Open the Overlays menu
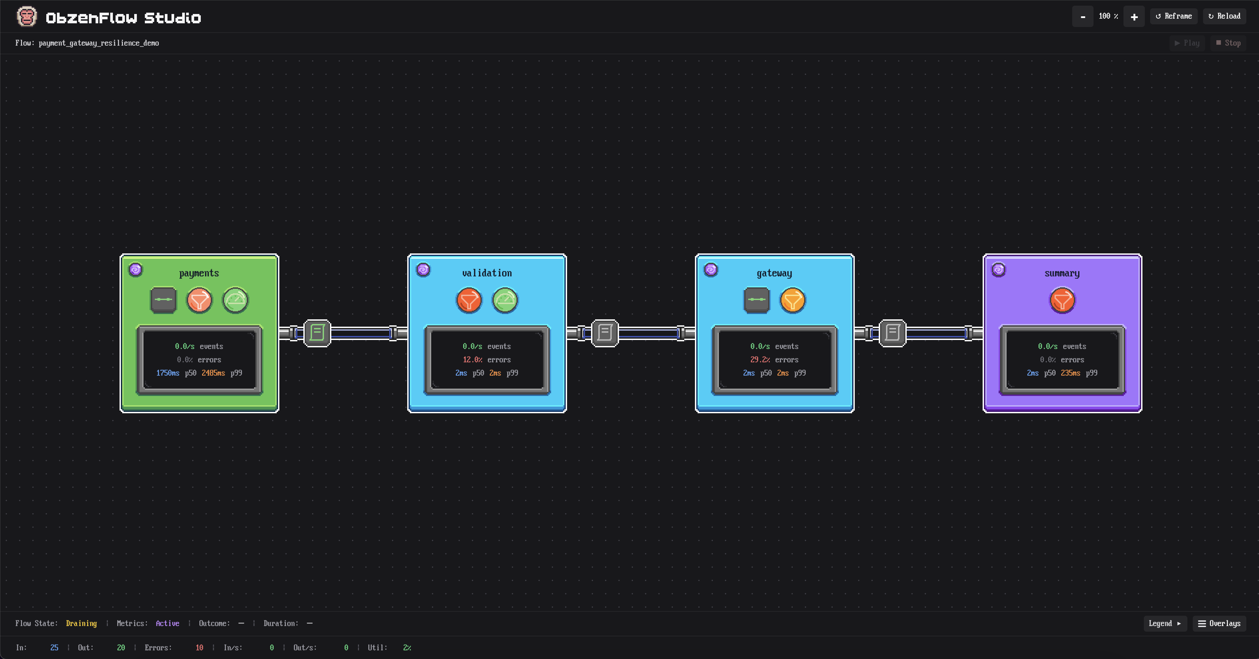This screenshot has height=659, width=1259. 1219,623
